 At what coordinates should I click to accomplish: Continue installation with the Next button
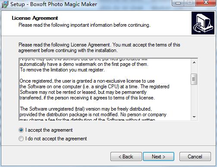point(158,157)
